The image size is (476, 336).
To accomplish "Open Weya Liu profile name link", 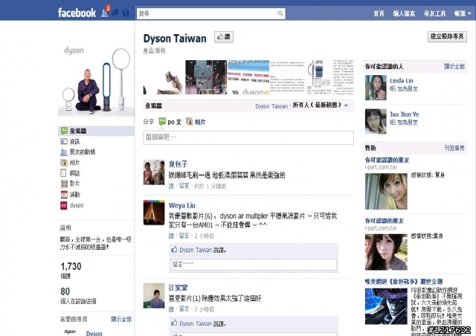I will pyautogui.click(x=181, y=205).
